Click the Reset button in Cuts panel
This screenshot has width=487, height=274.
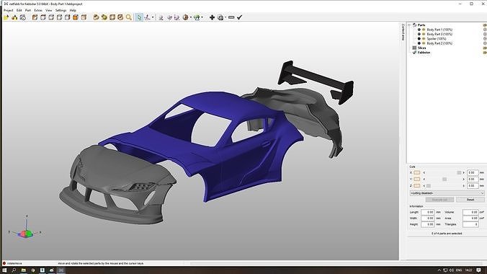click(470, 200)
